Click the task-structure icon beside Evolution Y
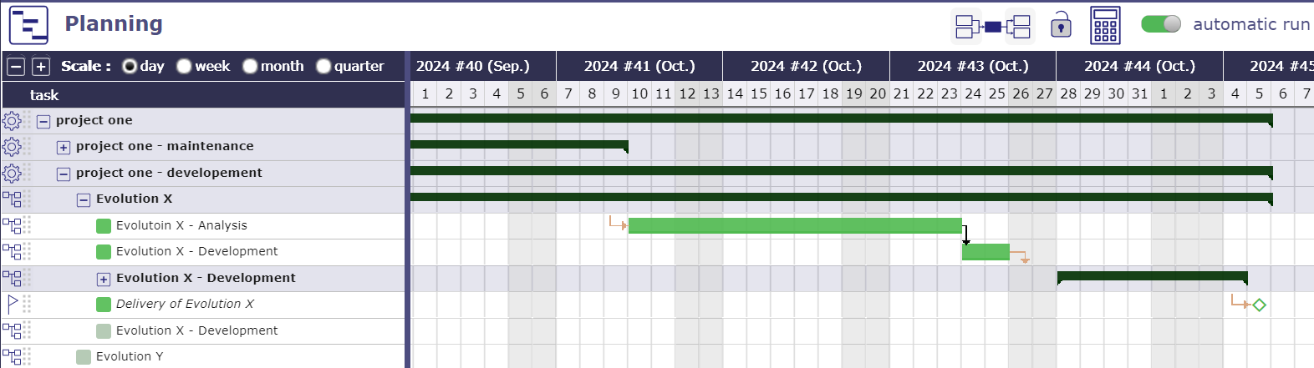The height and width of the screenshot is (368, 1314). [12, 357]
